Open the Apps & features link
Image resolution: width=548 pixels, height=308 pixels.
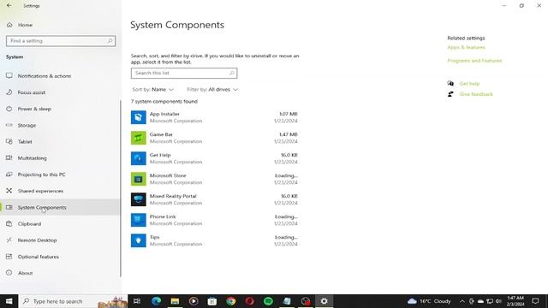(x=466, y=47)
